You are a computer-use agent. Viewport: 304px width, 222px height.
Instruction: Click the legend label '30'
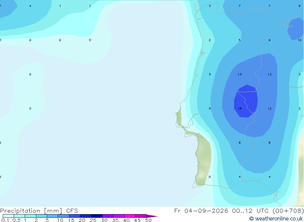[x=104, y=220]
